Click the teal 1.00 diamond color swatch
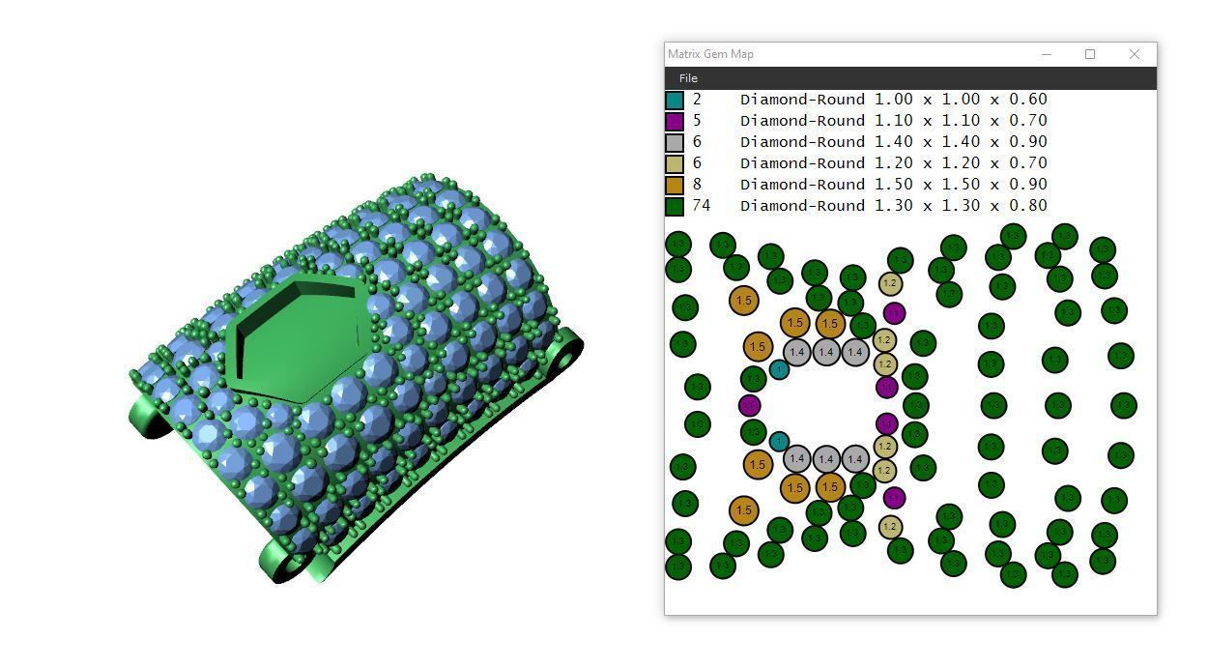1208x668 pixels. pyautogui.click(x=675, y=100)
